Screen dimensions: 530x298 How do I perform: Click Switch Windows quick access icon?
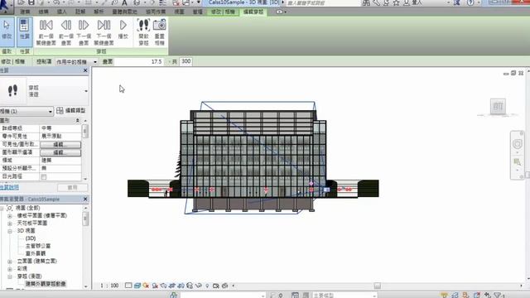coord(185,2)
